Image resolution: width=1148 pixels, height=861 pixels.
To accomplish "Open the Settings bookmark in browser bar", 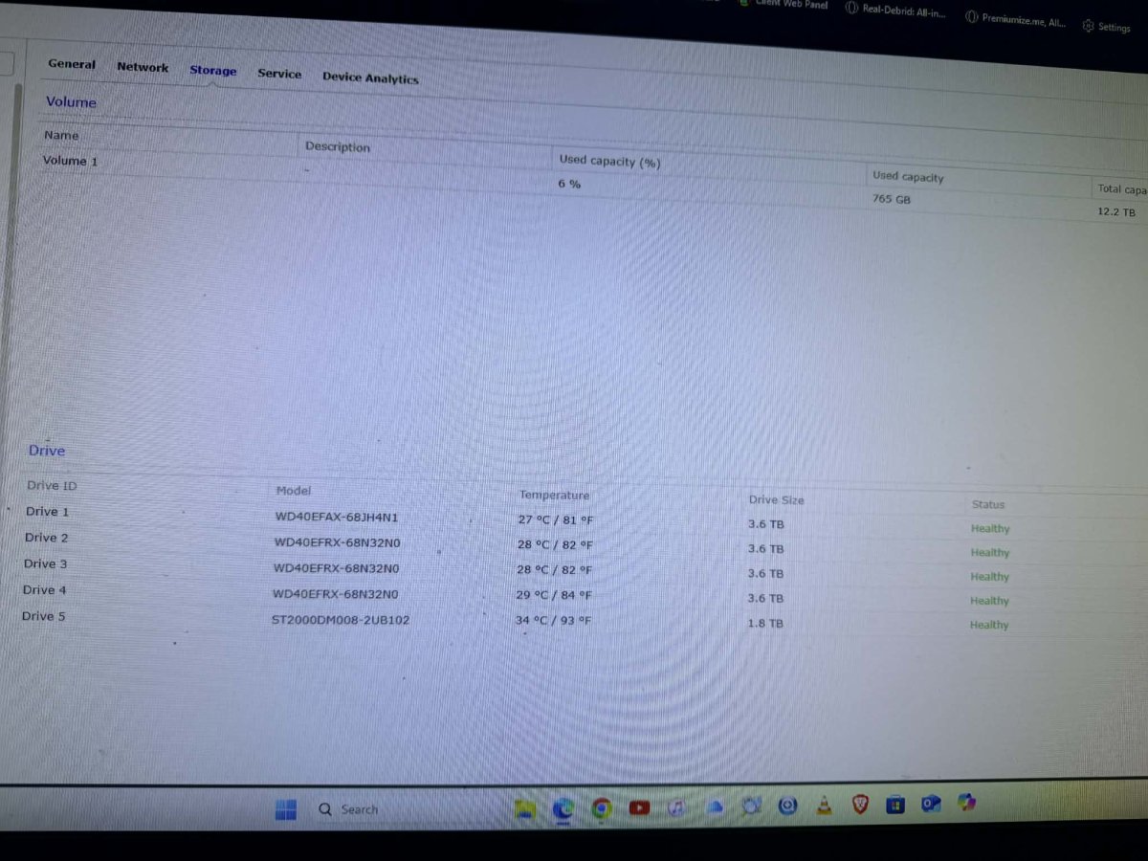I will (x=1107, y=27).
